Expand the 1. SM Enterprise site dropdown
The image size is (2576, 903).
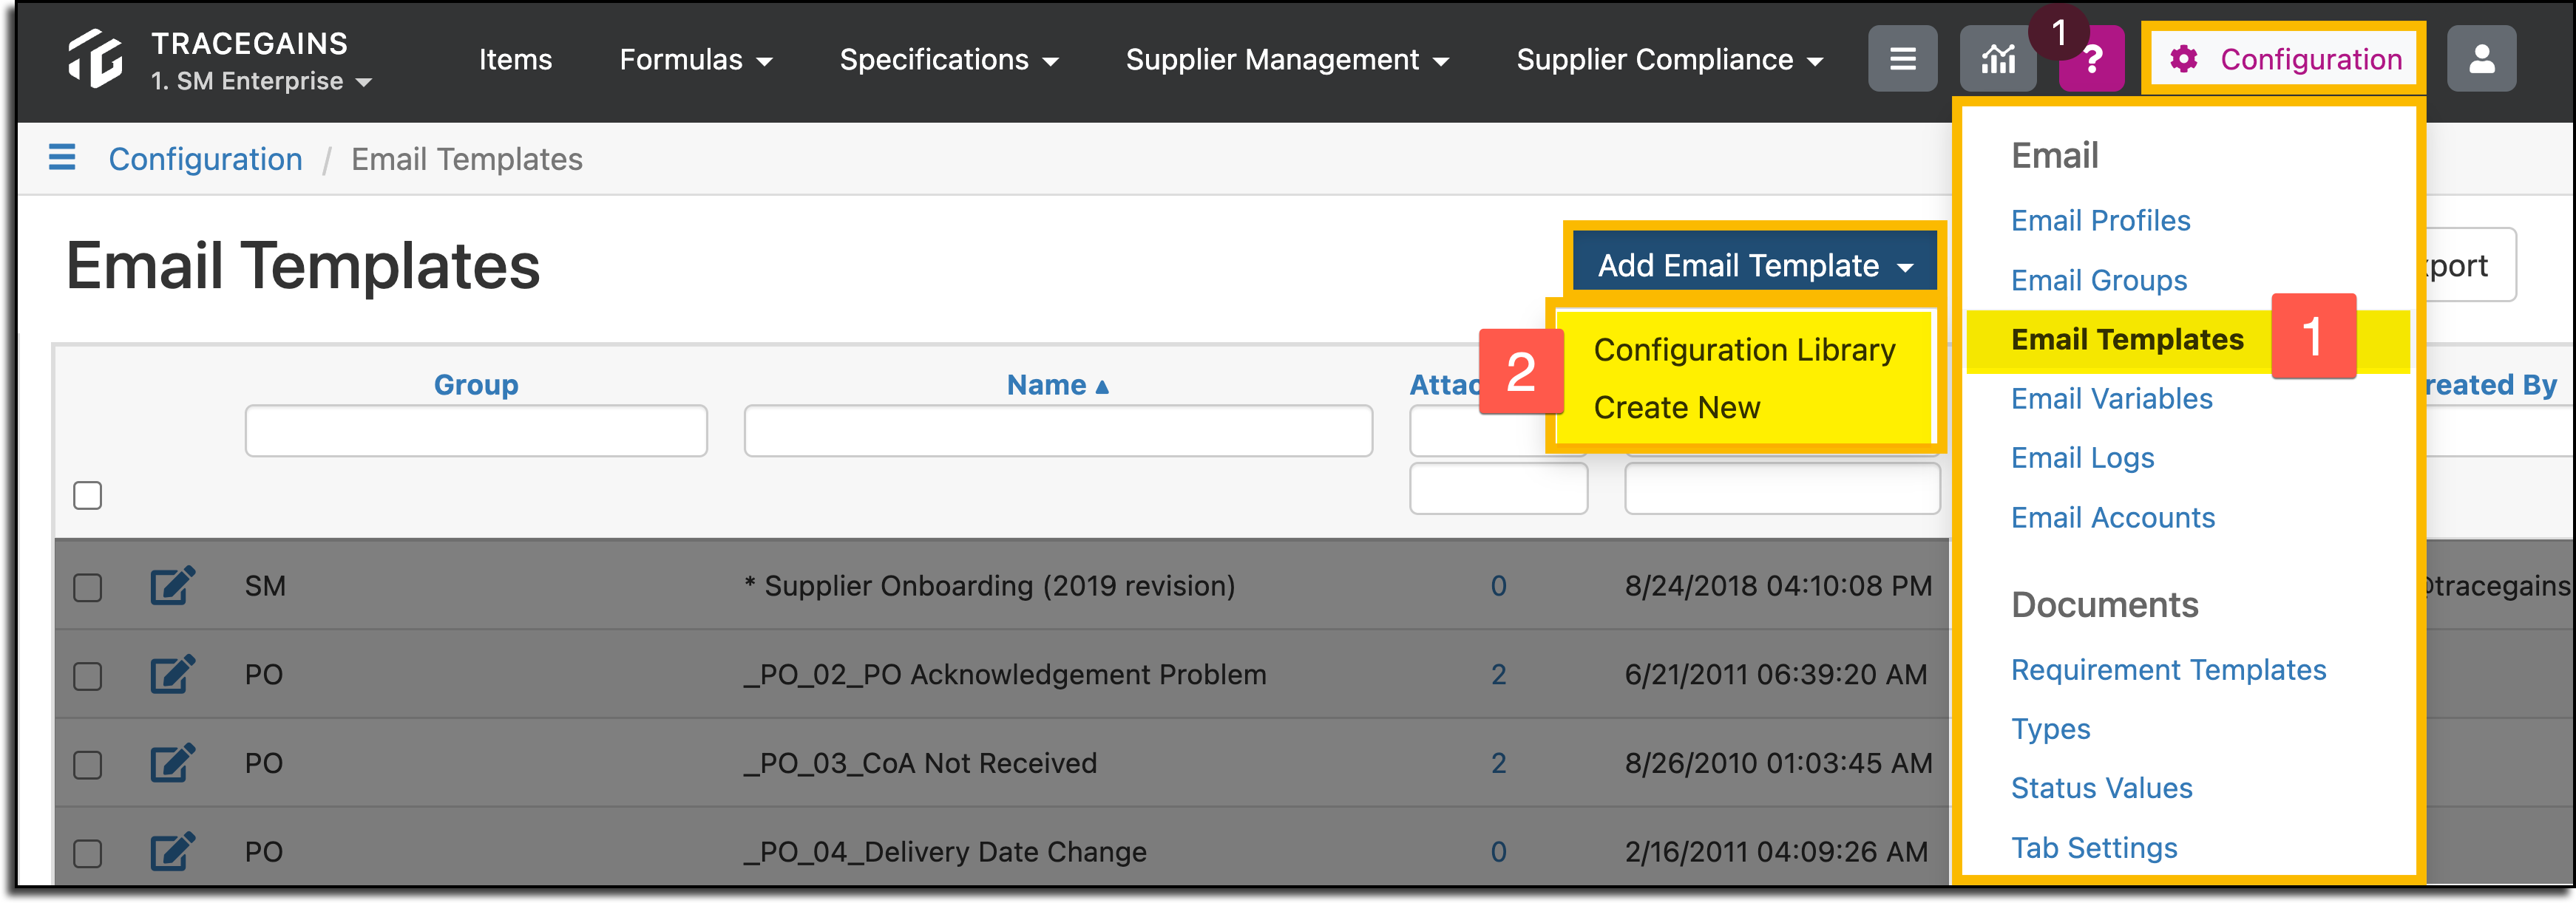tap(261, 81)
